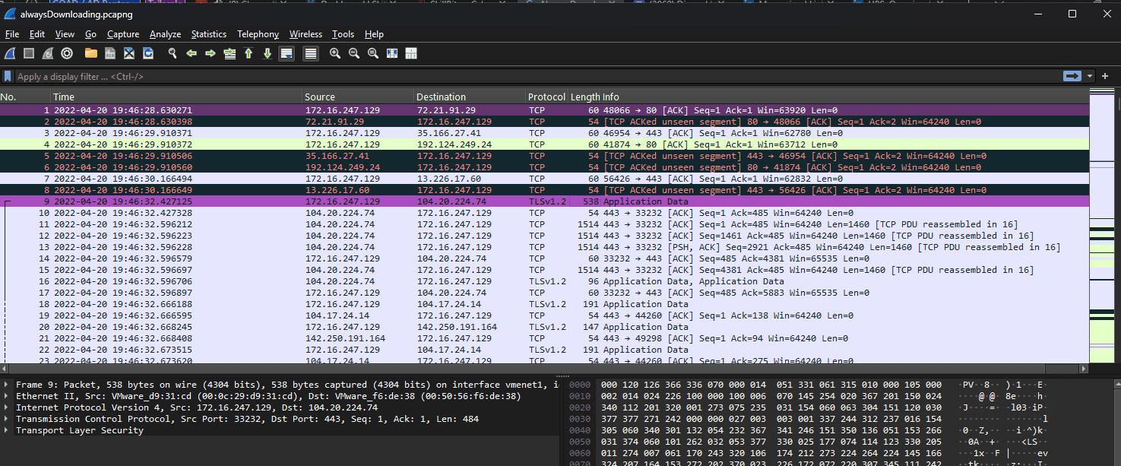This screenshot has width=1121, height=466.
Task: Add a display filter button with plus
Action: point(1104,76)
